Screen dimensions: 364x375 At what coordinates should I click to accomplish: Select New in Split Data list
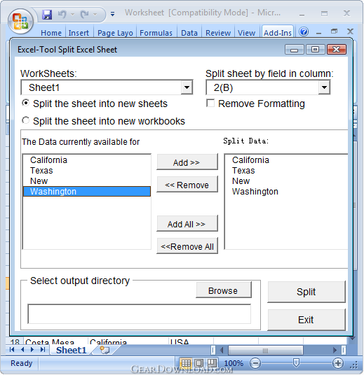[287, 181]
